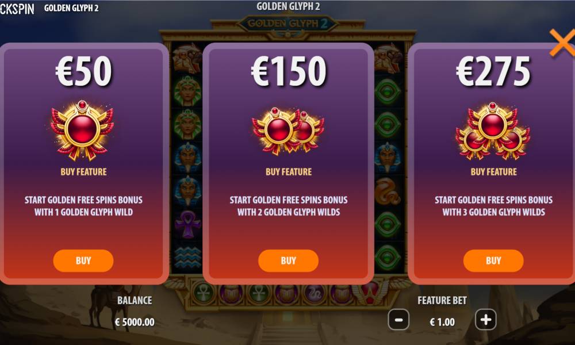Click the double golden glyph wilds emblem
The height and width of the screenshot is (345, 575).
click(x=288, y=131)
